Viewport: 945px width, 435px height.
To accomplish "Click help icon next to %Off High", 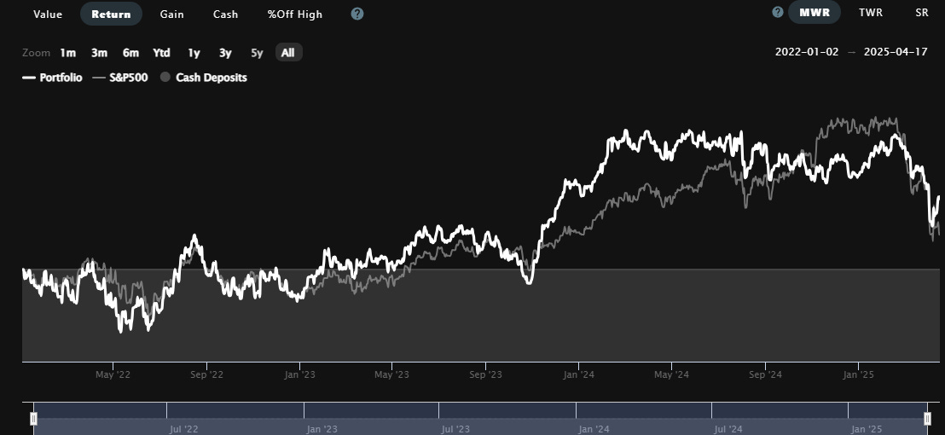I will (357, 14).
